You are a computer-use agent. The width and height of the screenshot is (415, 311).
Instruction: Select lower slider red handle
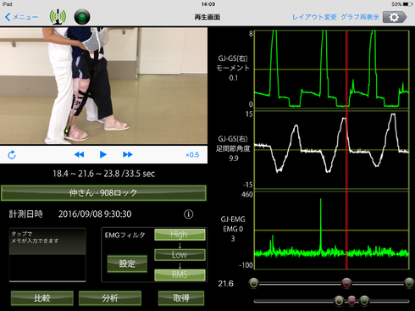[351, 301]
